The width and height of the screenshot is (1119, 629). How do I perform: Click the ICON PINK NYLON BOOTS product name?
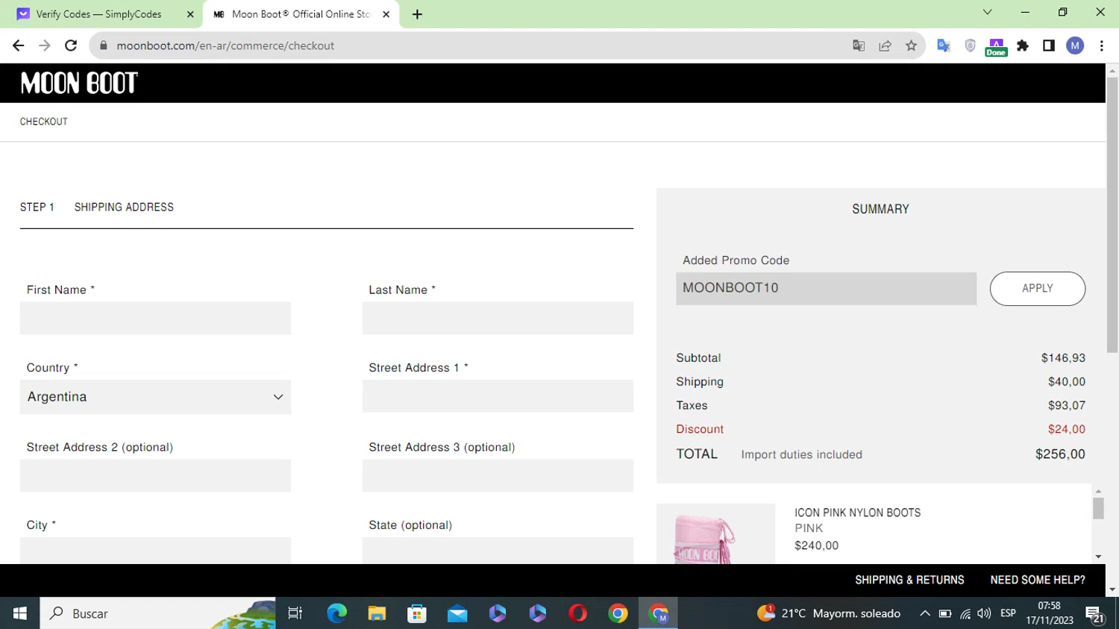(x=857, y=513)
